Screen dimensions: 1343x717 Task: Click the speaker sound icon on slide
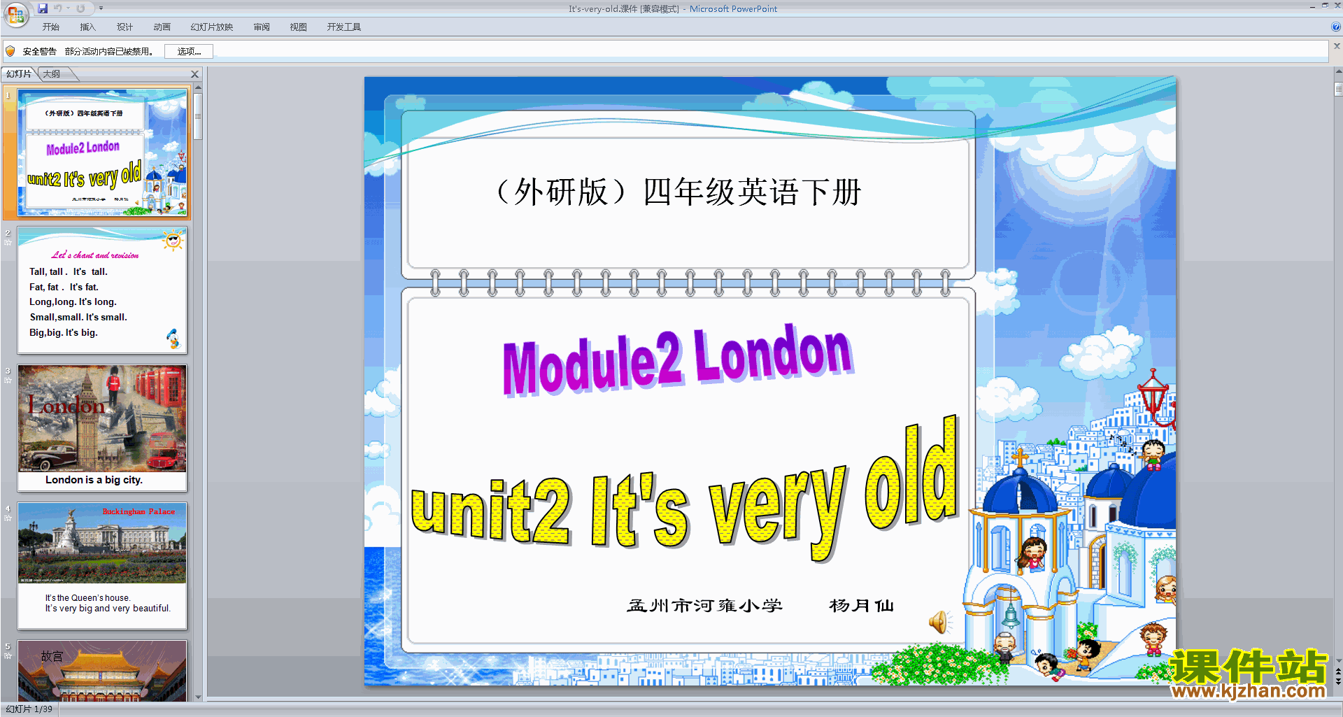point(939,621)
